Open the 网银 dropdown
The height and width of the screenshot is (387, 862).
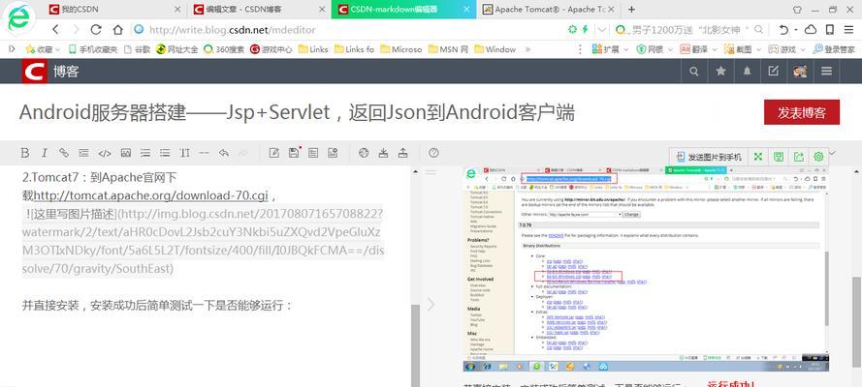pos(654,49)
